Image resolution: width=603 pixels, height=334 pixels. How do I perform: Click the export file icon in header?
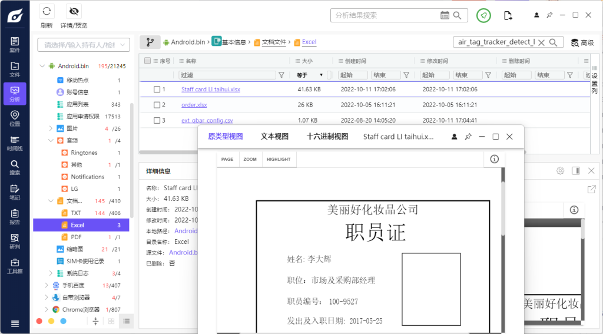(508, 15)
